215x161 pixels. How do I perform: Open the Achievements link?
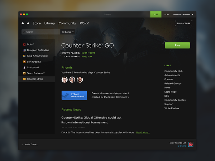(x=172, y=75)
